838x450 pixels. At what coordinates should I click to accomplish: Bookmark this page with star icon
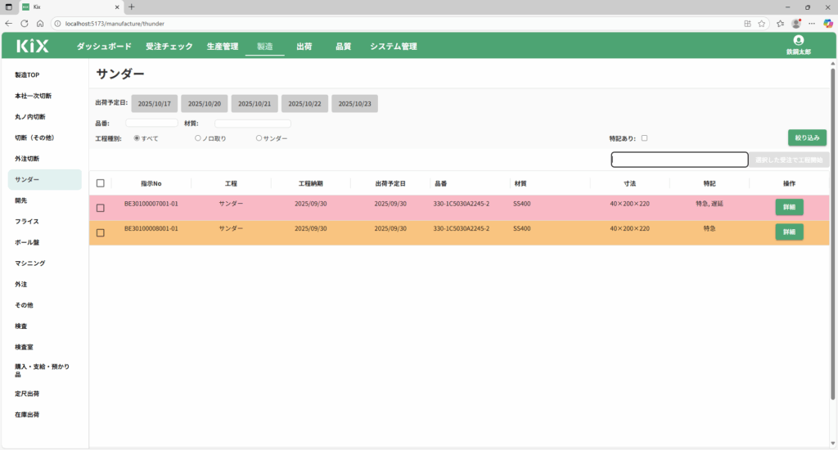tap(761, 24)
